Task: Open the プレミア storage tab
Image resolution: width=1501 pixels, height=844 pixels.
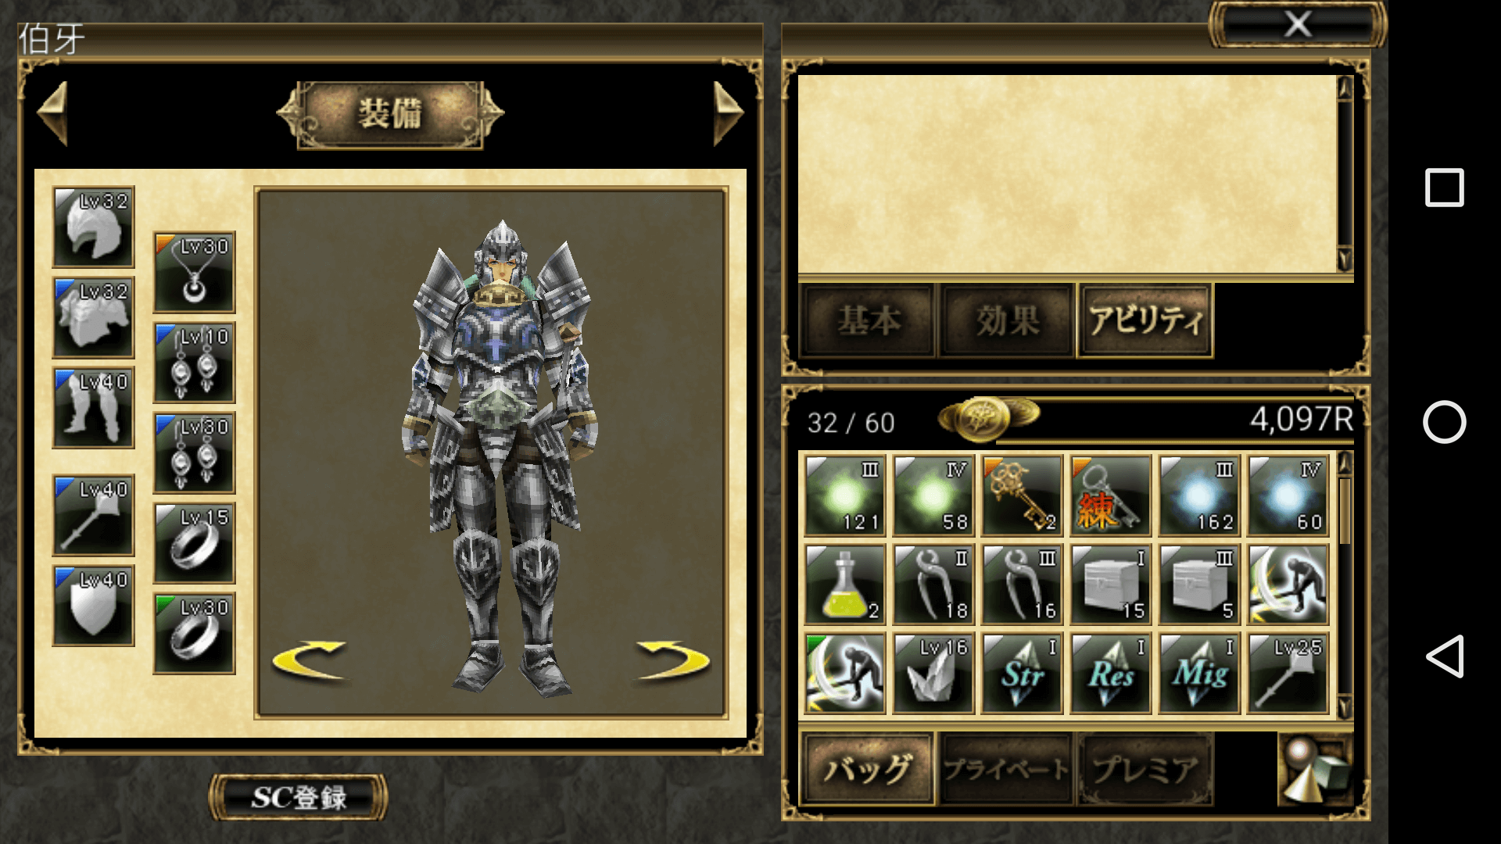Action: (x=1145, y=769)
